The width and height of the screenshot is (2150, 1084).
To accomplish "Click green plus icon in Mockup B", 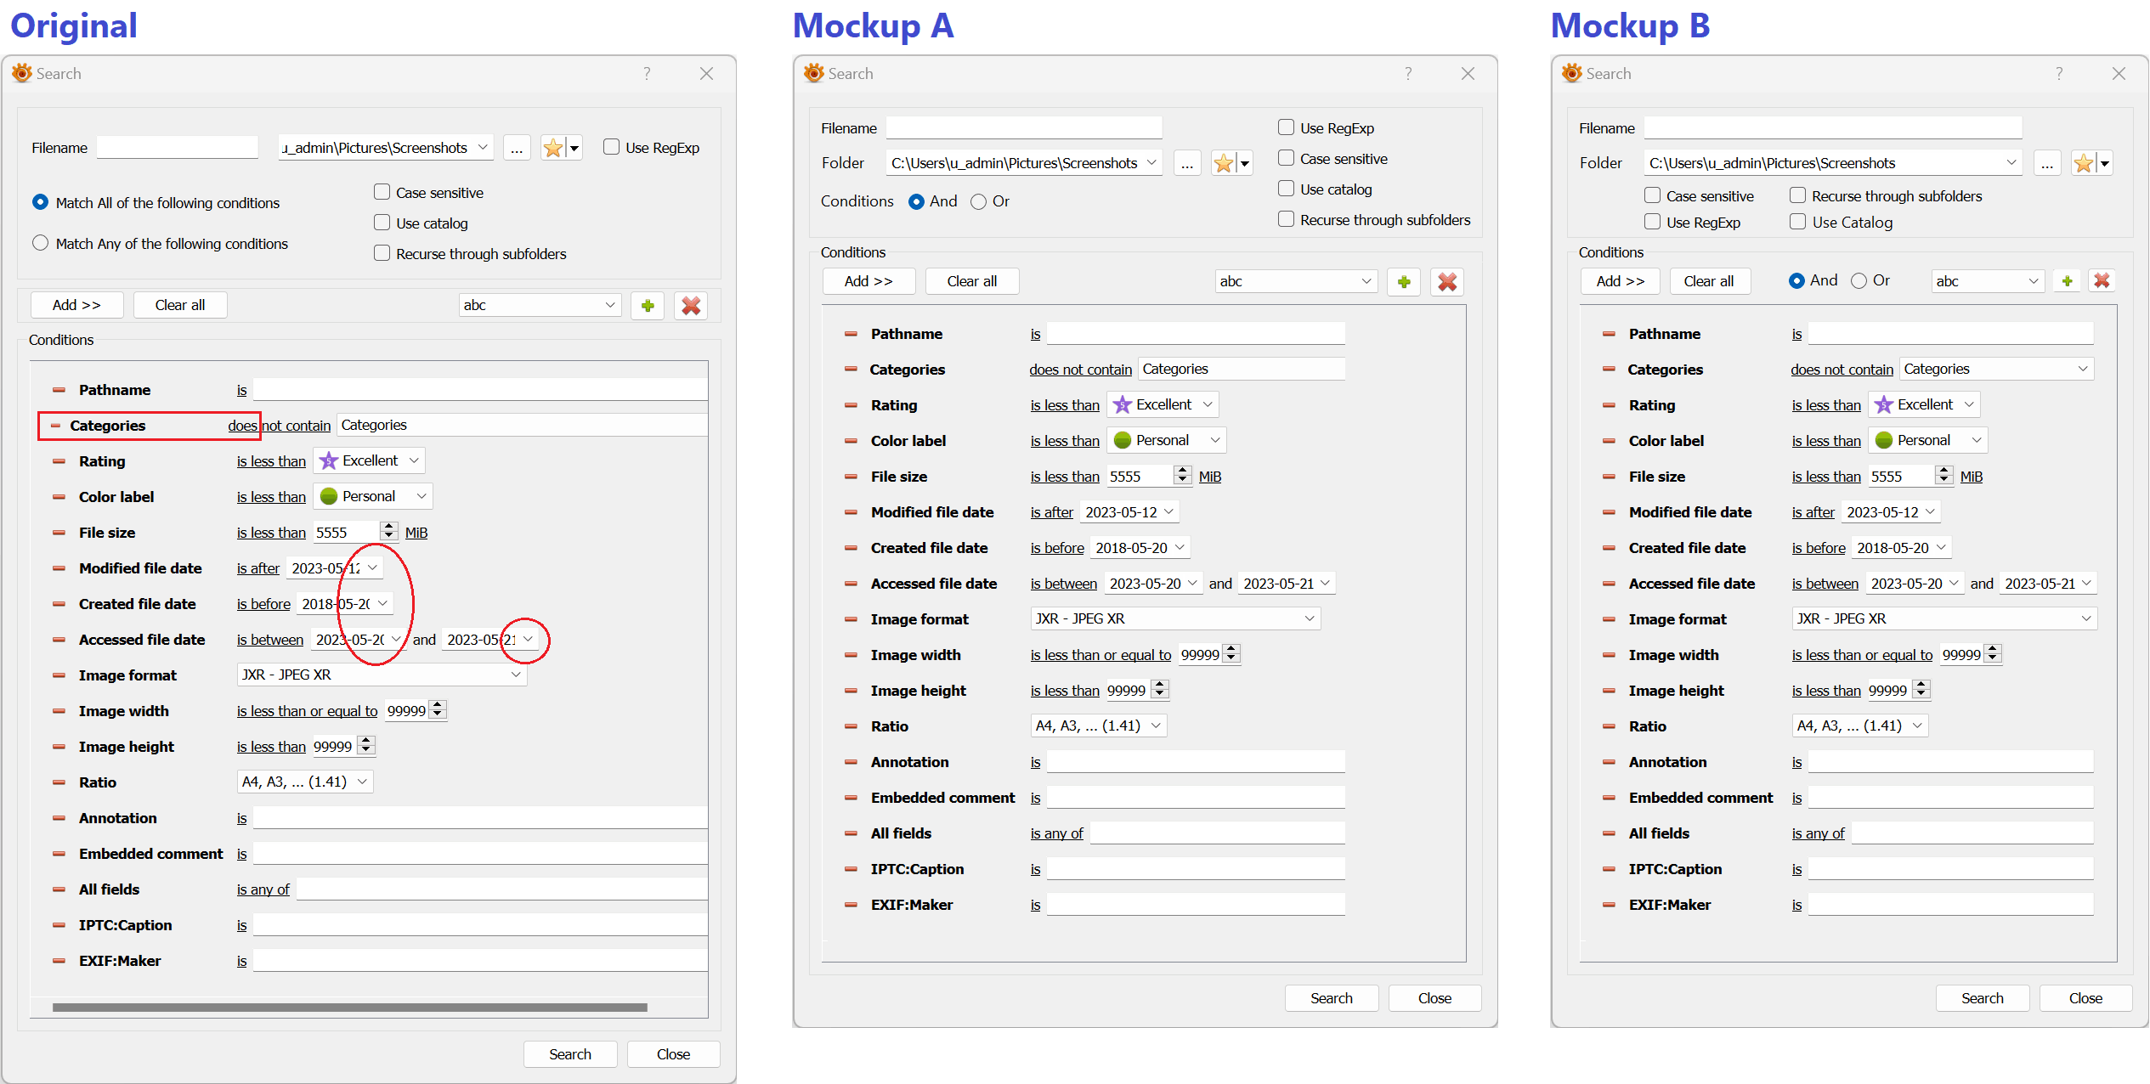I will [x=2068, y=281].
